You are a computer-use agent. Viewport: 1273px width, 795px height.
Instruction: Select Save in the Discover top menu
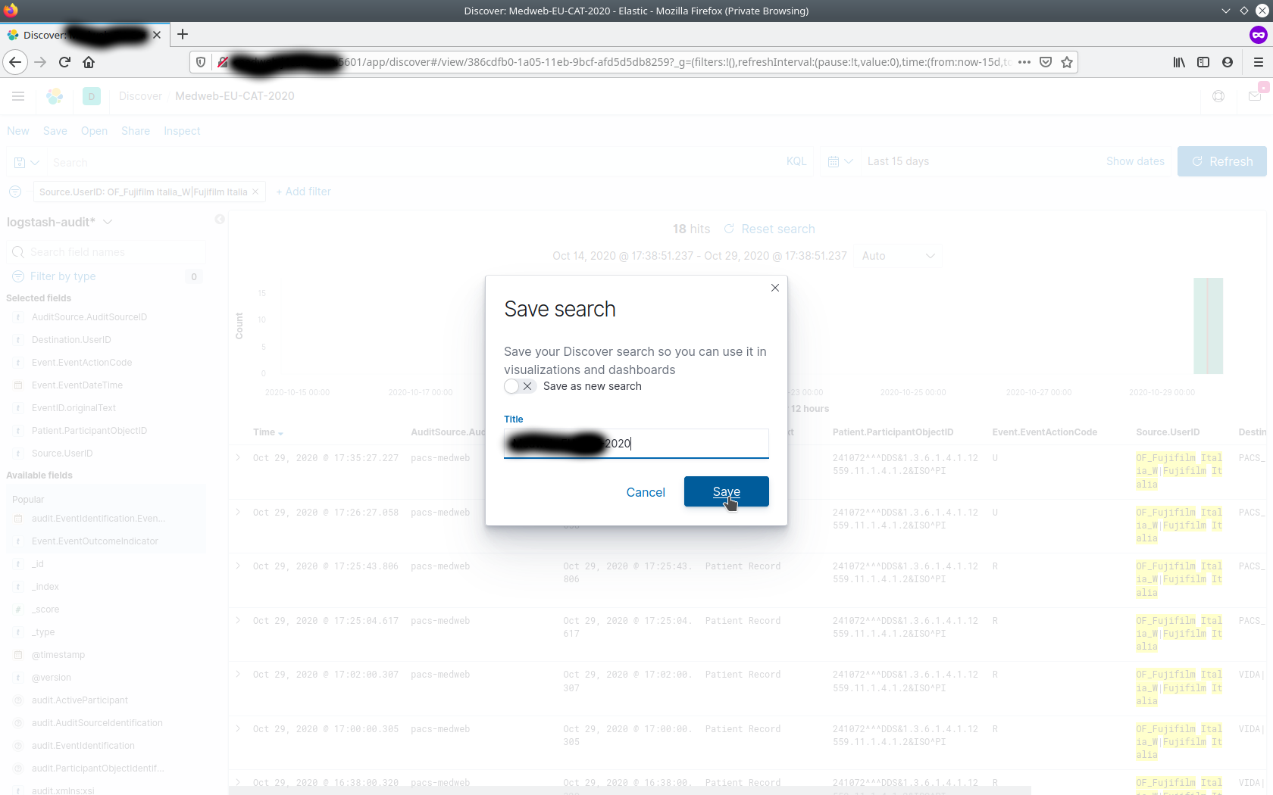pos(55,131)
